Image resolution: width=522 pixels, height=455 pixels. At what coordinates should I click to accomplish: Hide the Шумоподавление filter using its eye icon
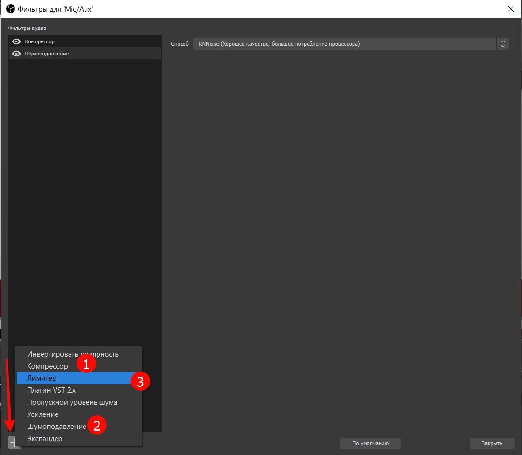[x=16, y=54]
